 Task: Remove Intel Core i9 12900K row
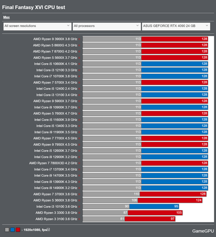tap(79, 157)
